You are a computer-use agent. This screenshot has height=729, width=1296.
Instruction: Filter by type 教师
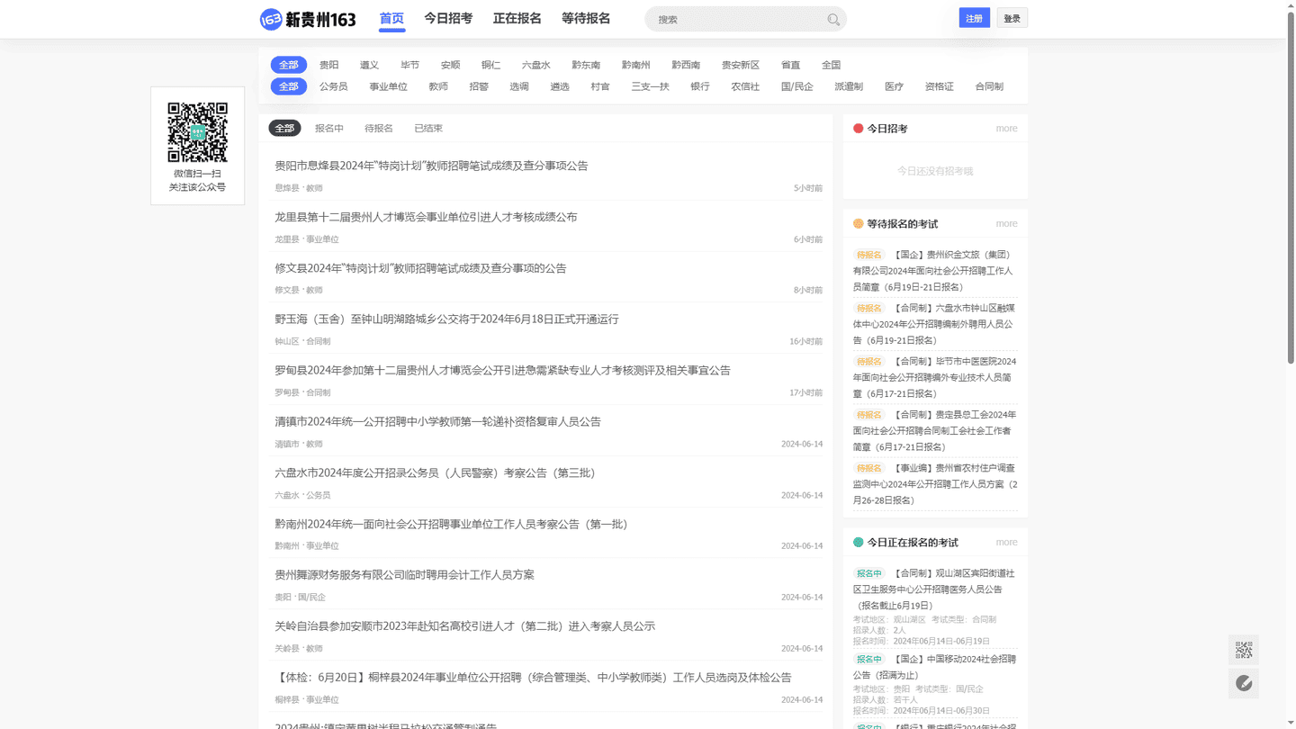438,86
